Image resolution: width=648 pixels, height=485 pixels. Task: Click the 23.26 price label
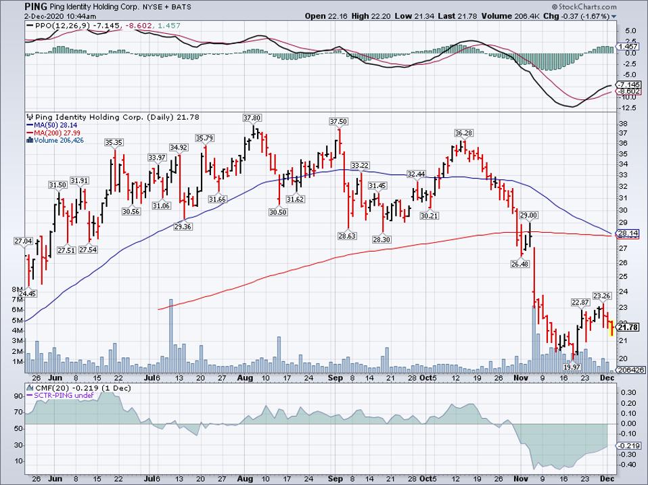[x=602, y=296]
